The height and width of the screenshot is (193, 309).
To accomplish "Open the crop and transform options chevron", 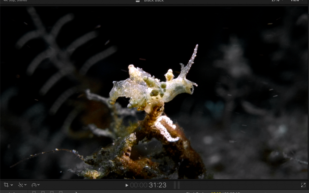I will pyautogui.click(x=12, y=185).
